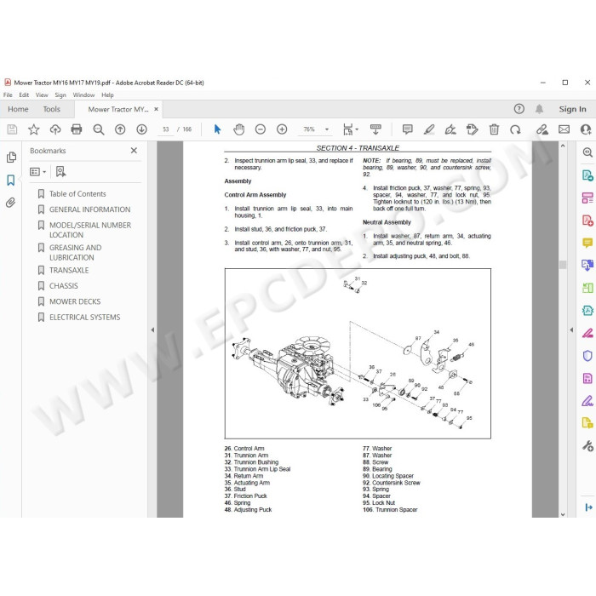The width and height of the screenshot is (596, 596).
Task: Expand the right tools pane
Action: click(x=589, y=507)
